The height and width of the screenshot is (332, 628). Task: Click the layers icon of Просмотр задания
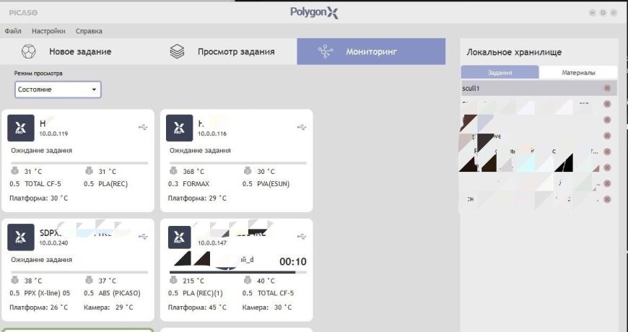coord(177,51)
